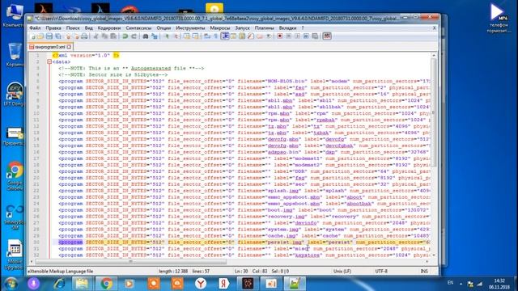Image resolution: width=518 pixels, height=291 pixels.
Task: Print the document using the printer icon
Action: [x=84, y=36]
